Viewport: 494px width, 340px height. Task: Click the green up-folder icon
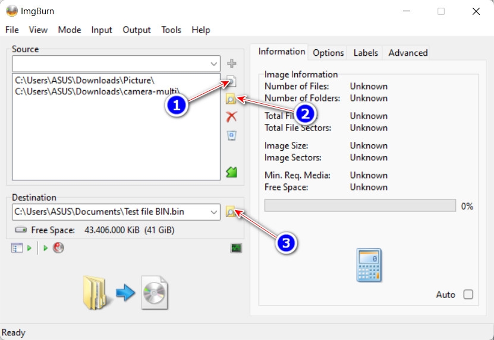click(x=232, y=172)
